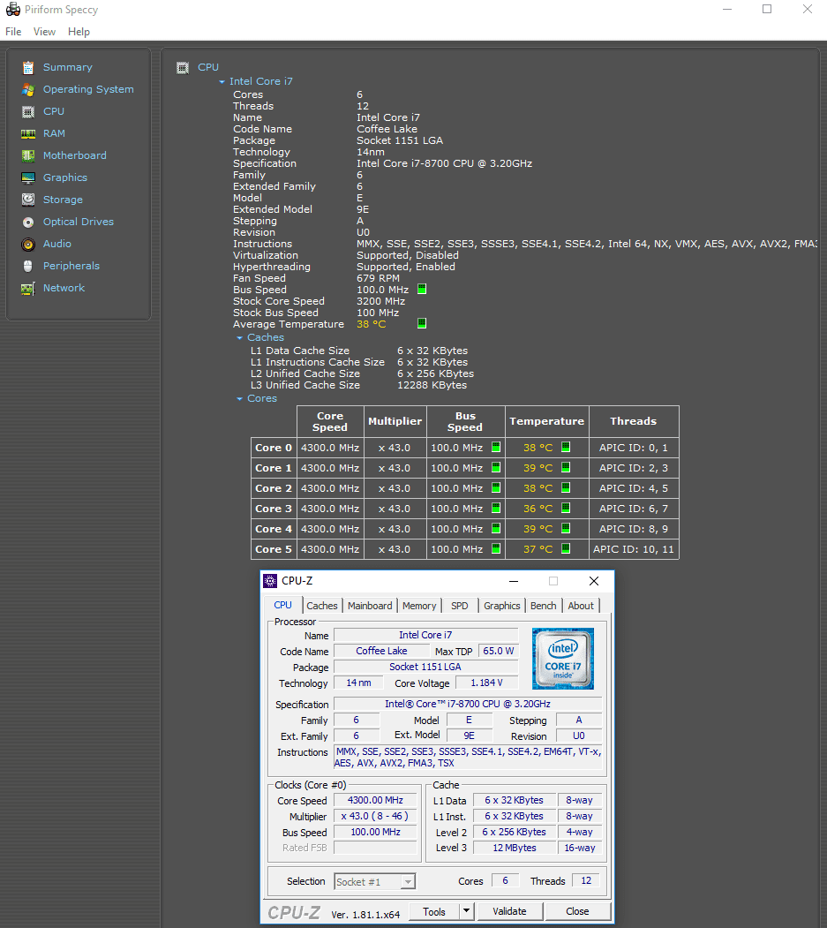Click the APIC ID: 10, 11 cell
Image resolution: width=827 pixels, height=928 pixels.
coord(634,549)
